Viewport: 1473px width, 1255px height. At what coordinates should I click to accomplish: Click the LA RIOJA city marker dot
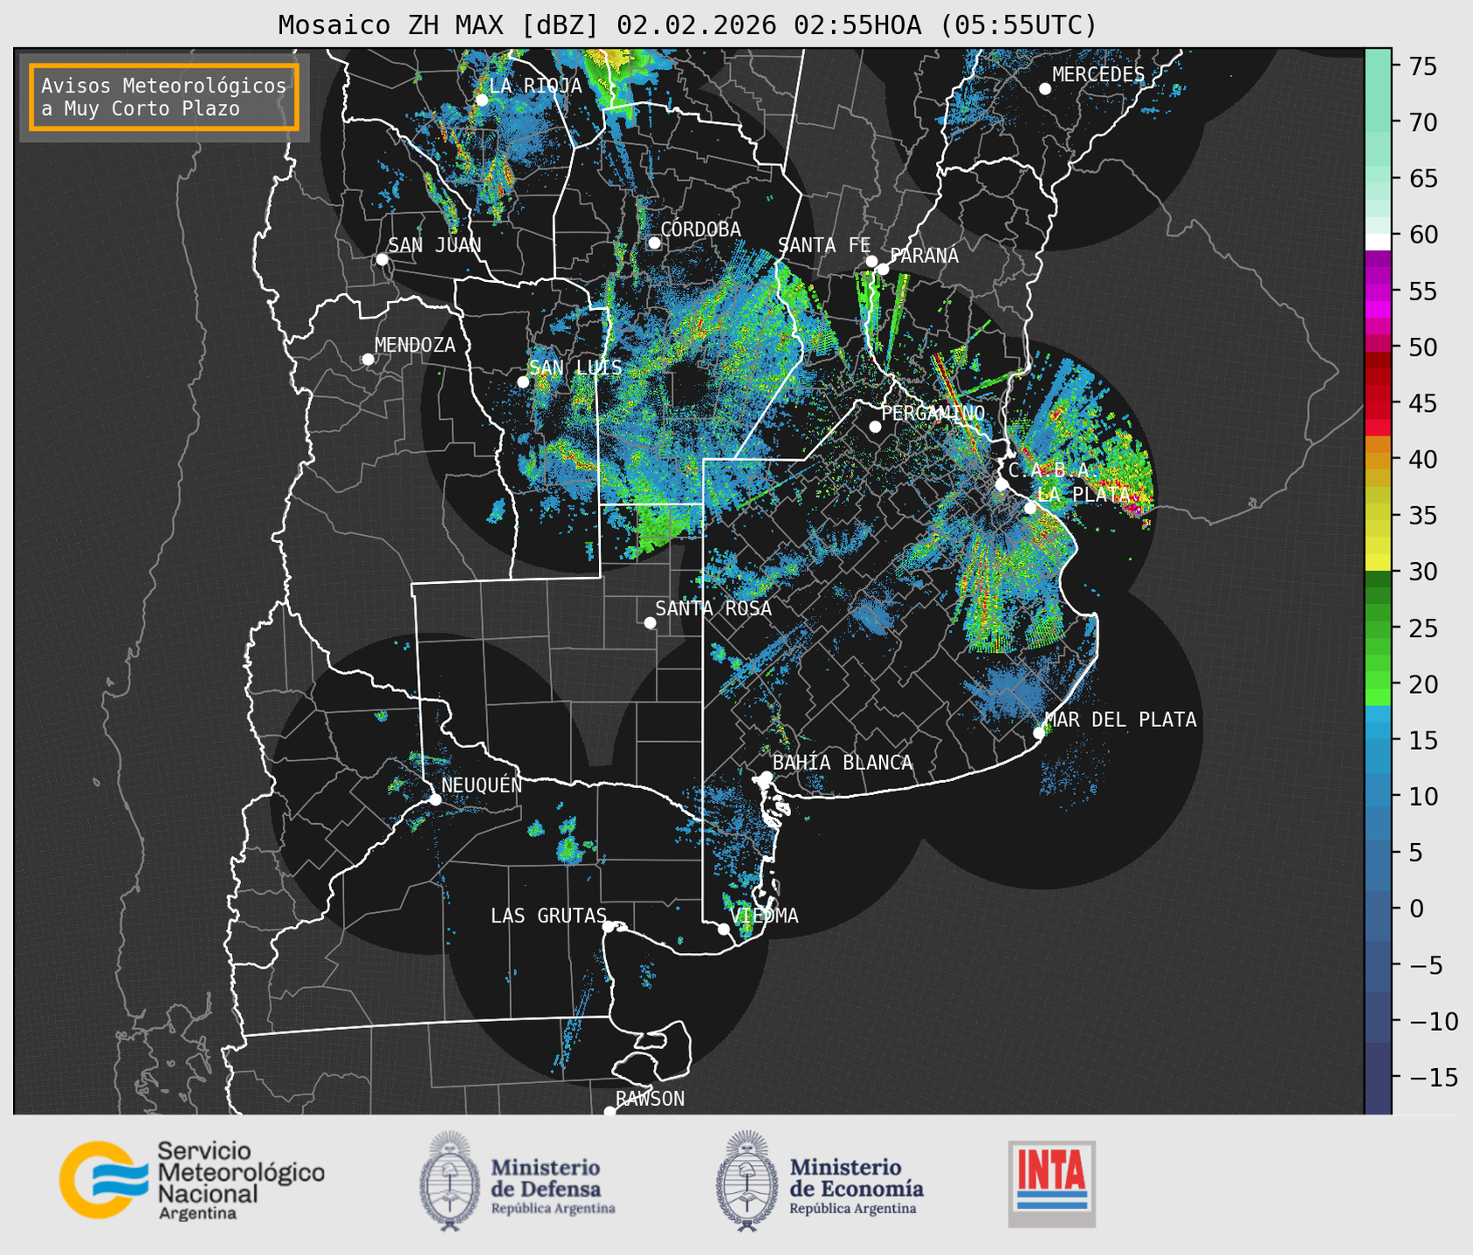coord(481,100)
